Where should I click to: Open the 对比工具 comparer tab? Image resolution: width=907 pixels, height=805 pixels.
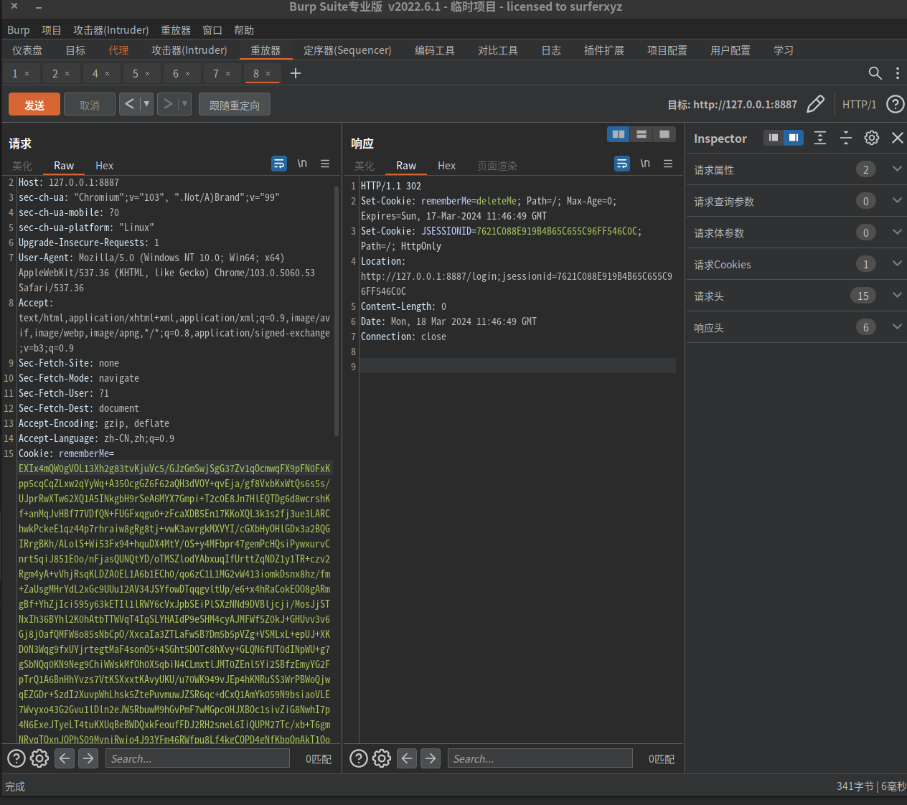click(x=498, y=50)
